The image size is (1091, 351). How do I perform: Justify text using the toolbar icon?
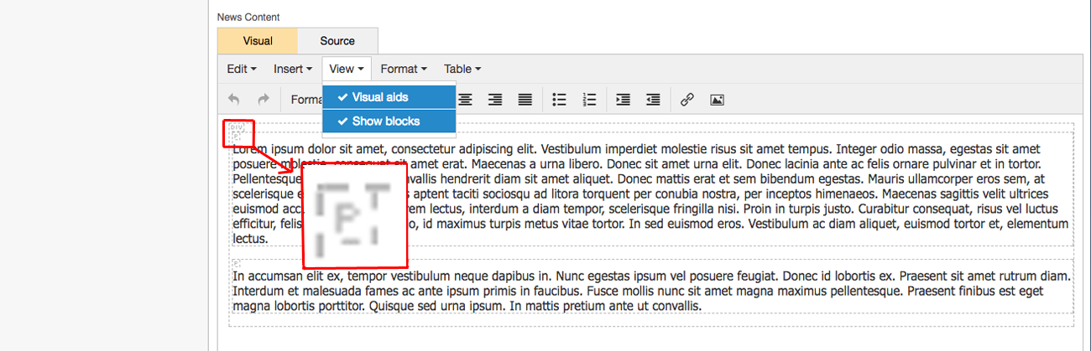click(x=525, y=100)
